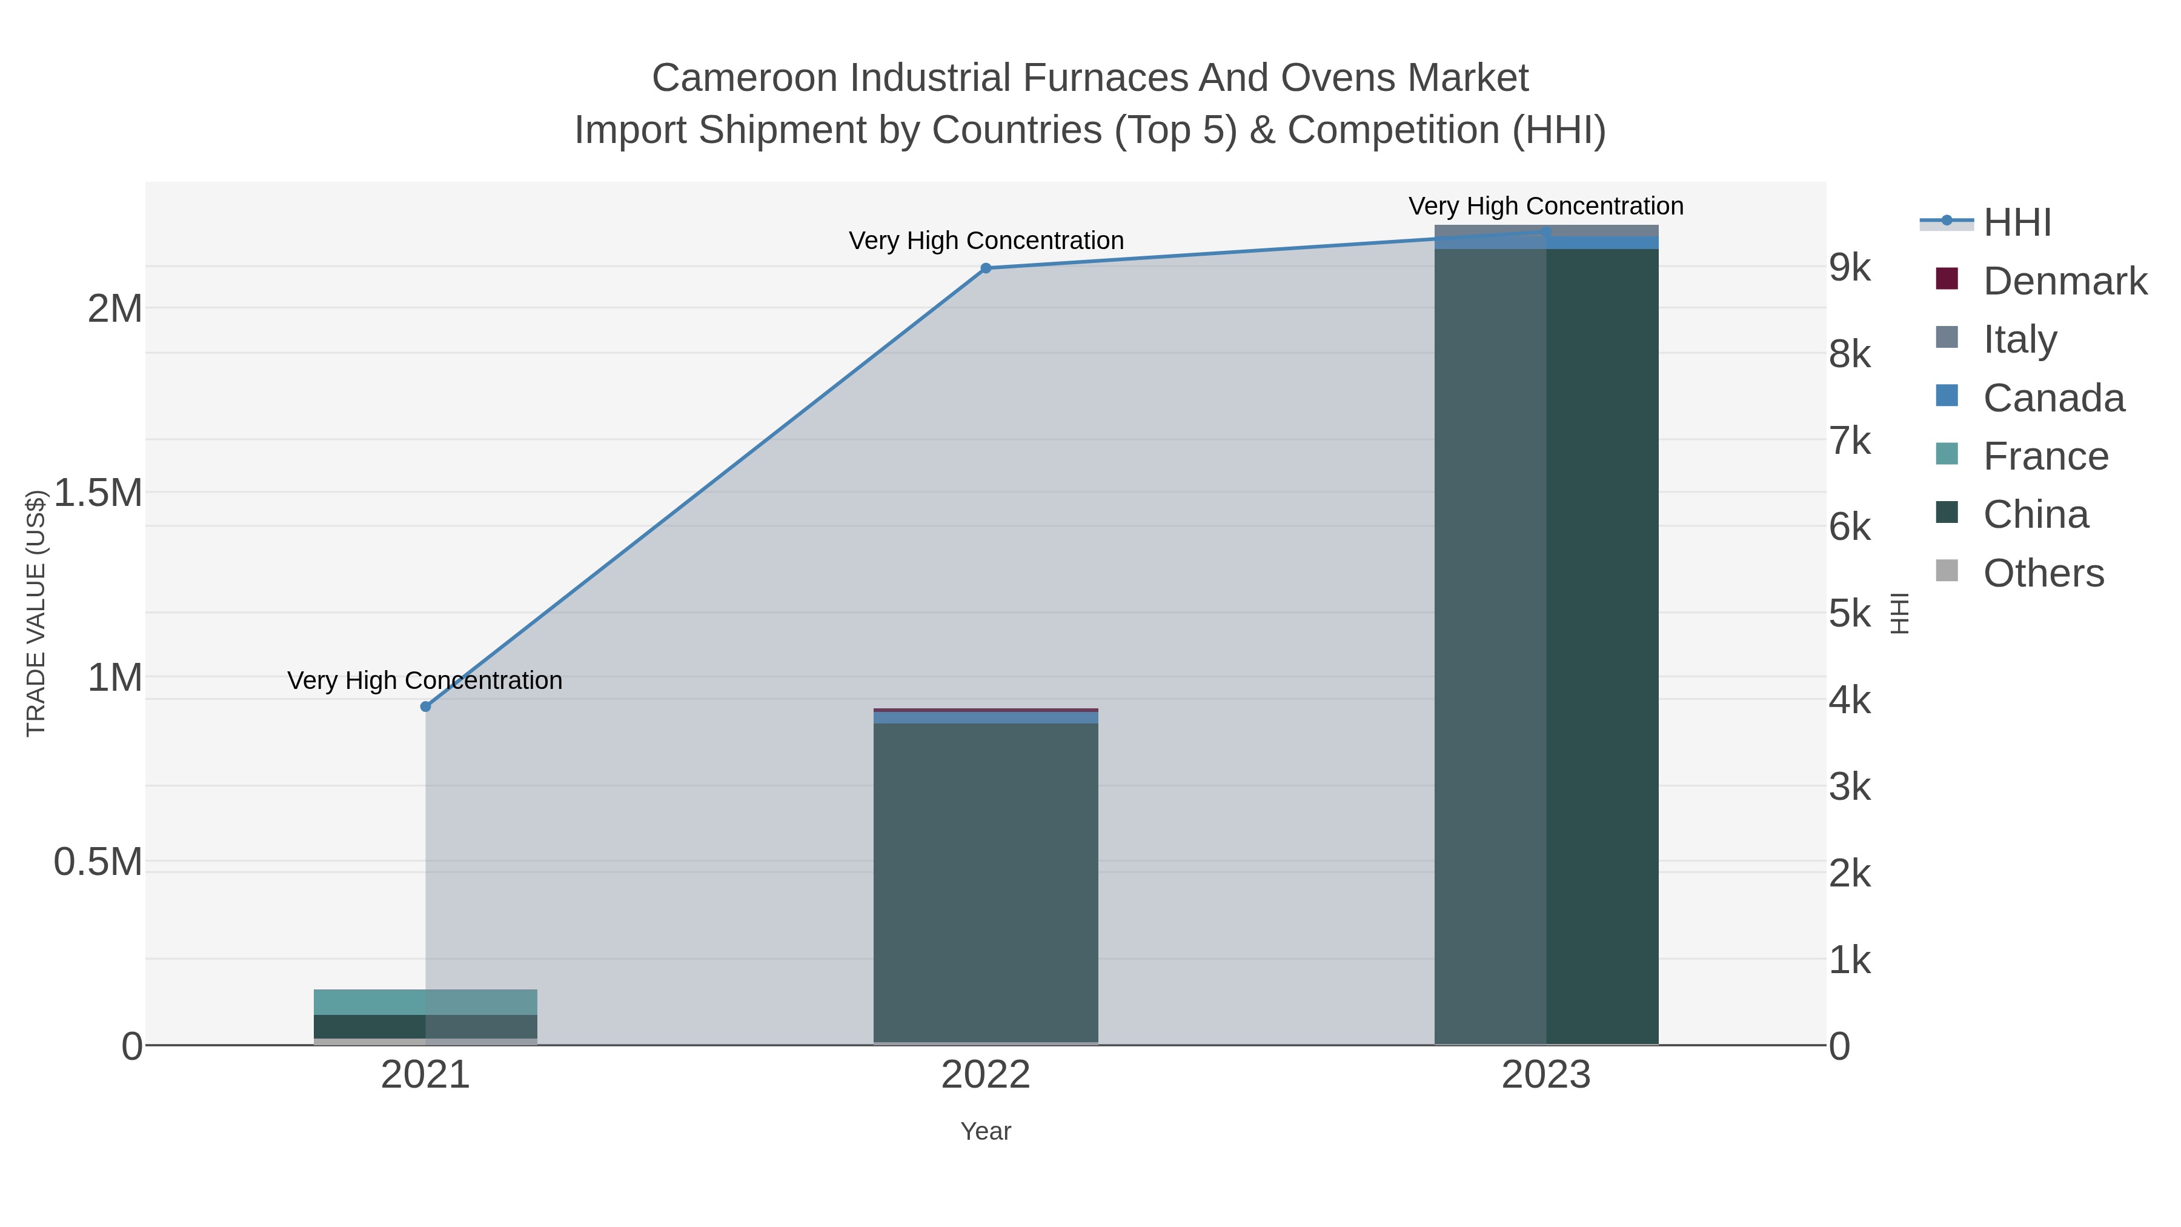The width and height of the screenshot is (2181, 1227).
Task: Click the TRADE VALUE (US$) axis title
Action: pos(36,613)
